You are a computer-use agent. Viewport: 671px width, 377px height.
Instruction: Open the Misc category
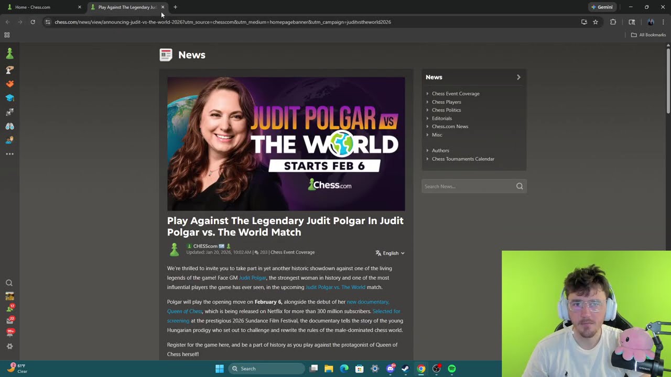pyautogui.click(x=437, y=135)
